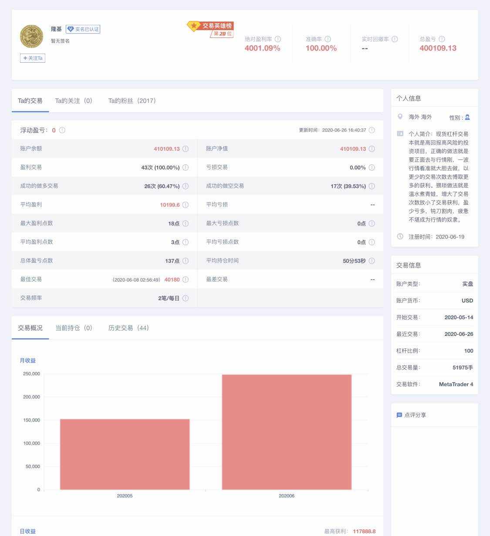
Task: Show info icon for 最大盈利点数
Action: pyautogui.click(x=186, y=224)
